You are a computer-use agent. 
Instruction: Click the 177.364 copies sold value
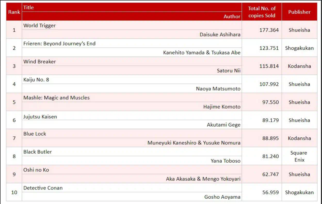(x=269, y=30)
